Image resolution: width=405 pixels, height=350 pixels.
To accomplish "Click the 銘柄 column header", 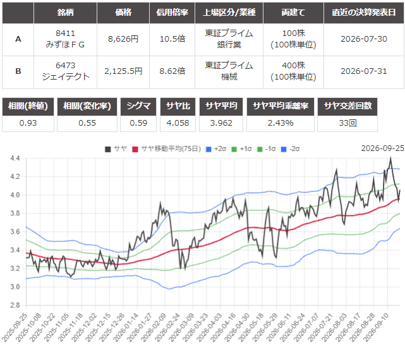I will [x=65, y=13].
